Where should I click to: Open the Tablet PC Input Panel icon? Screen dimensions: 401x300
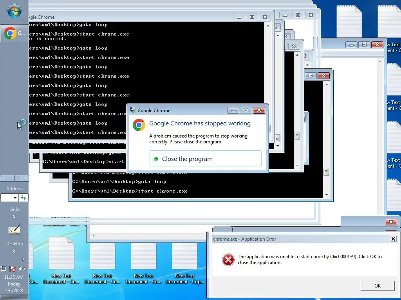coord(14,229)
